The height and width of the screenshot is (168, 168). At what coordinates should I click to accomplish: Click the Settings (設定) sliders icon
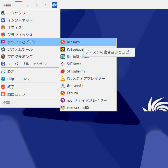[3, 72]
